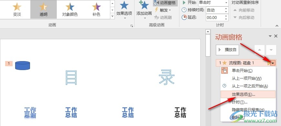Viewport: 281px width, 126px height.
Task: Expand the animation gallery more button
Action: point(112,16)
